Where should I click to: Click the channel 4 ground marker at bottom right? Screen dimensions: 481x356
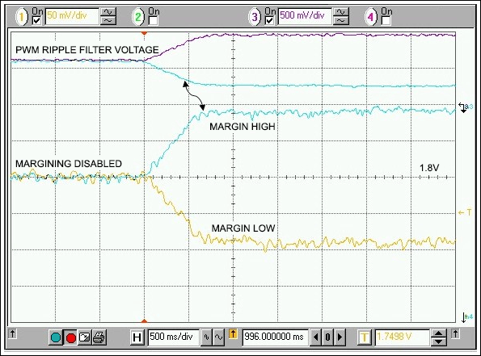467,317
